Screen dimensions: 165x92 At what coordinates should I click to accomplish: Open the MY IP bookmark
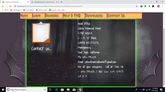coord(5,10)
